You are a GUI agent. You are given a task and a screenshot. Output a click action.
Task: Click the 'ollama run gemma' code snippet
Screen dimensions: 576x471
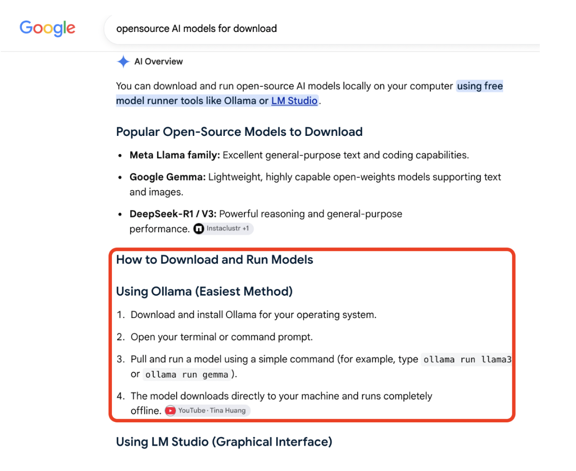point(187,375)
